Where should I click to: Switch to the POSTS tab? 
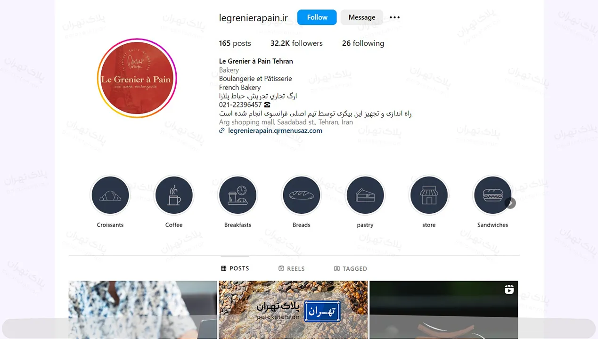pos(235,268)
